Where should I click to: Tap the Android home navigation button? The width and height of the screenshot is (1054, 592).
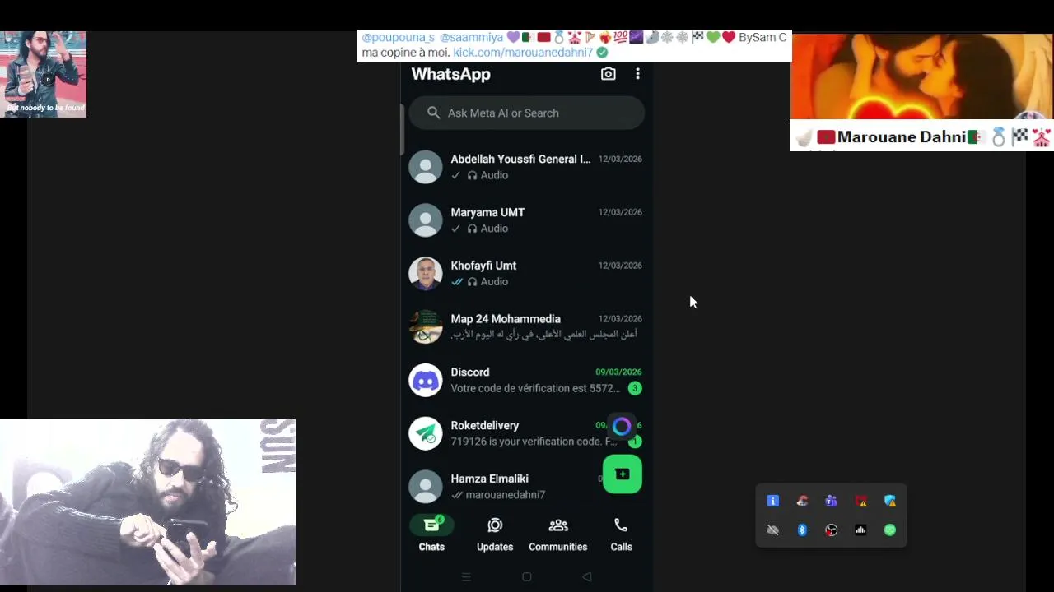pos(527,577)
